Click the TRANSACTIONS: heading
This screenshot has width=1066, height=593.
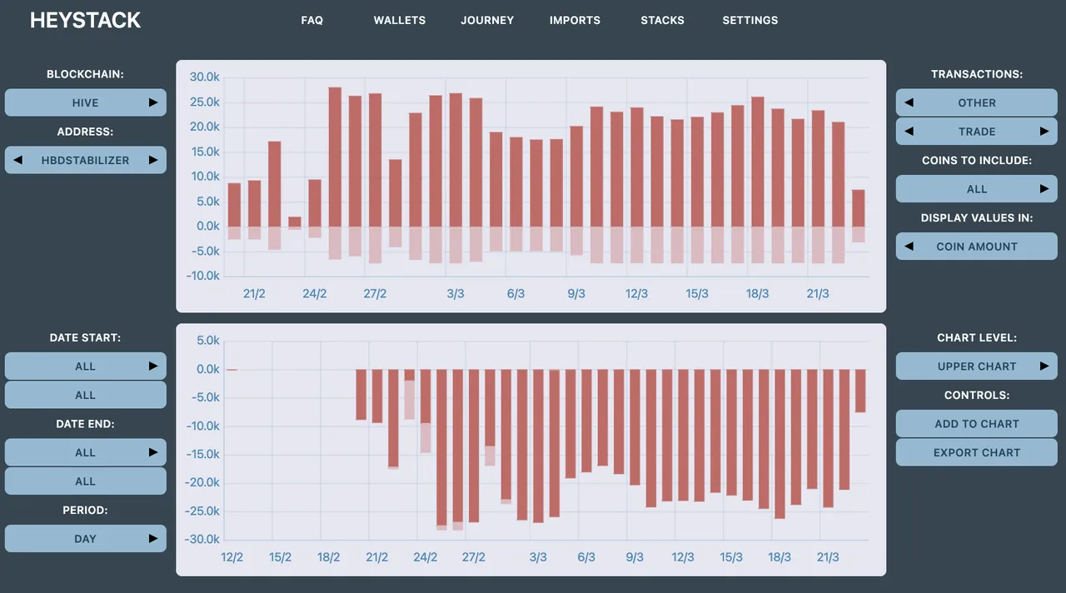(x=977, y=74)
